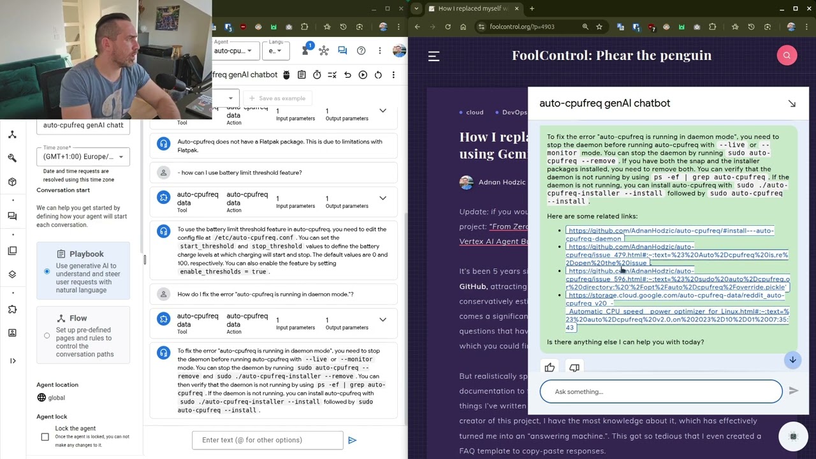Image resolution: width=816 pixels, height=459 pixels.
Task: Open the Adnan Hodzic author link
Action: (x=504, y=182)
